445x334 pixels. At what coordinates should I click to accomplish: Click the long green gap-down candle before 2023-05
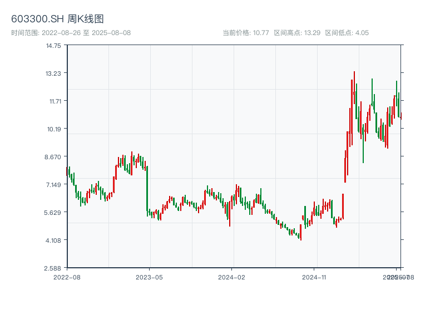(147, 191)
